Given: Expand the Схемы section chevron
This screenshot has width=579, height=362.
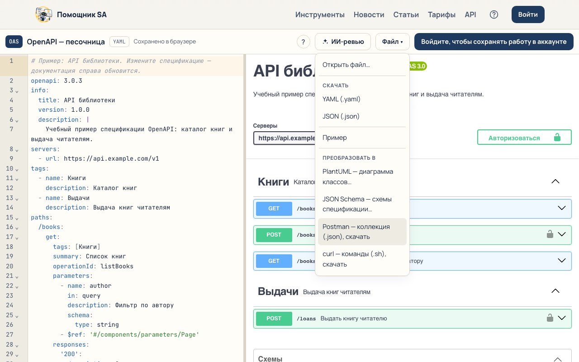Looking at the screenshot, I should [x=558, y=359].
